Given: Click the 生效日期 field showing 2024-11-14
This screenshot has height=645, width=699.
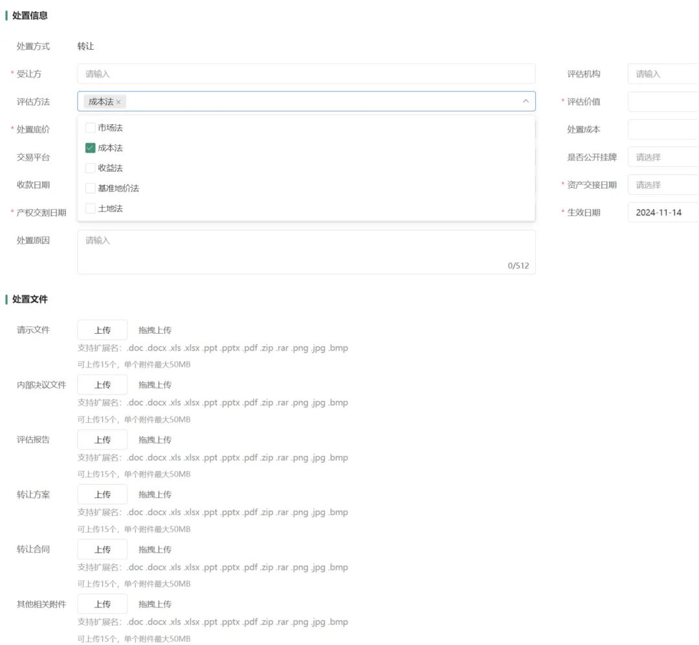Looking at the screenshot, I should click(663, 212).
